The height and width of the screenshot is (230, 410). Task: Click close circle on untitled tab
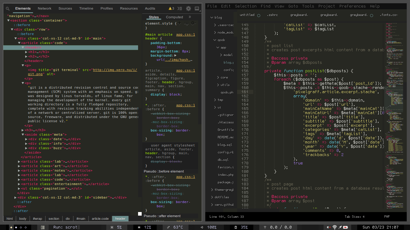pyautogui.click(x=259, y=15)
